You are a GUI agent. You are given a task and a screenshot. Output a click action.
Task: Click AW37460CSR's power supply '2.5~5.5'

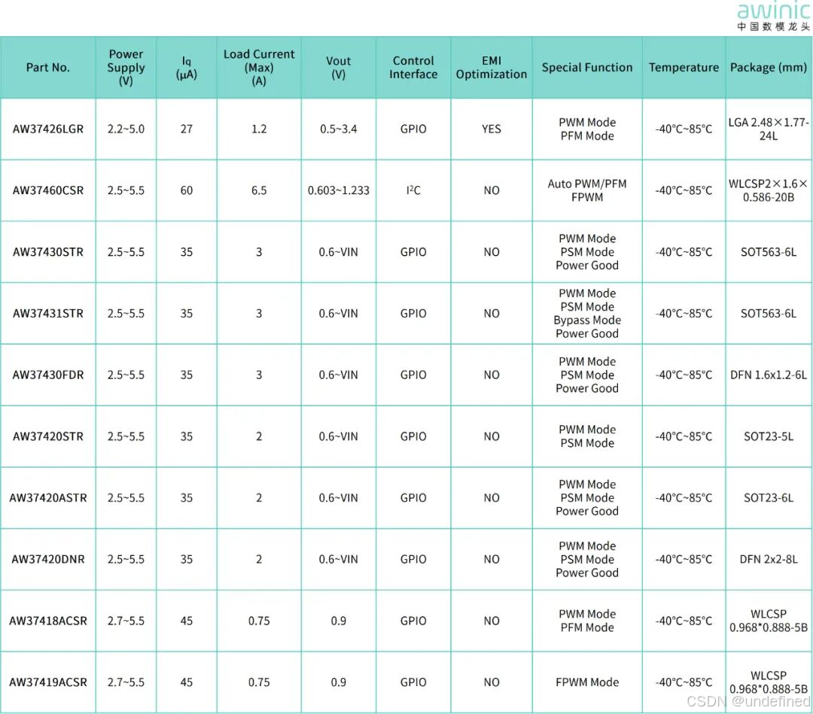(126, 190)
